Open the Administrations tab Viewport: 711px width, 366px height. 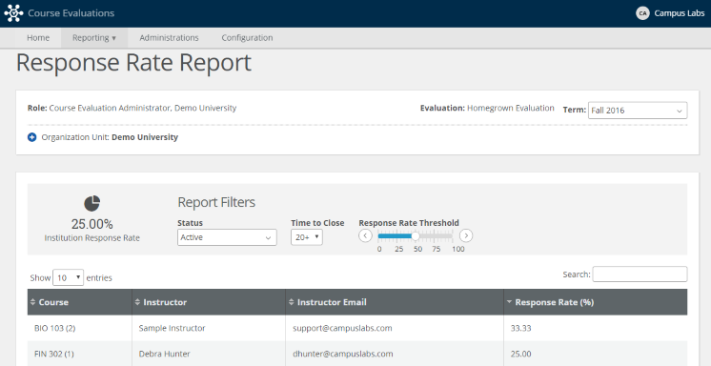[x=169, y=38]
